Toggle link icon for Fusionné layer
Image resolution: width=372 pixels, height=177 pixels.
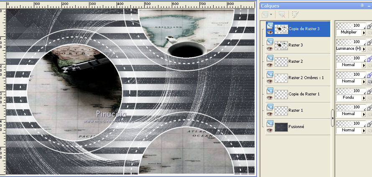point(369,124)
